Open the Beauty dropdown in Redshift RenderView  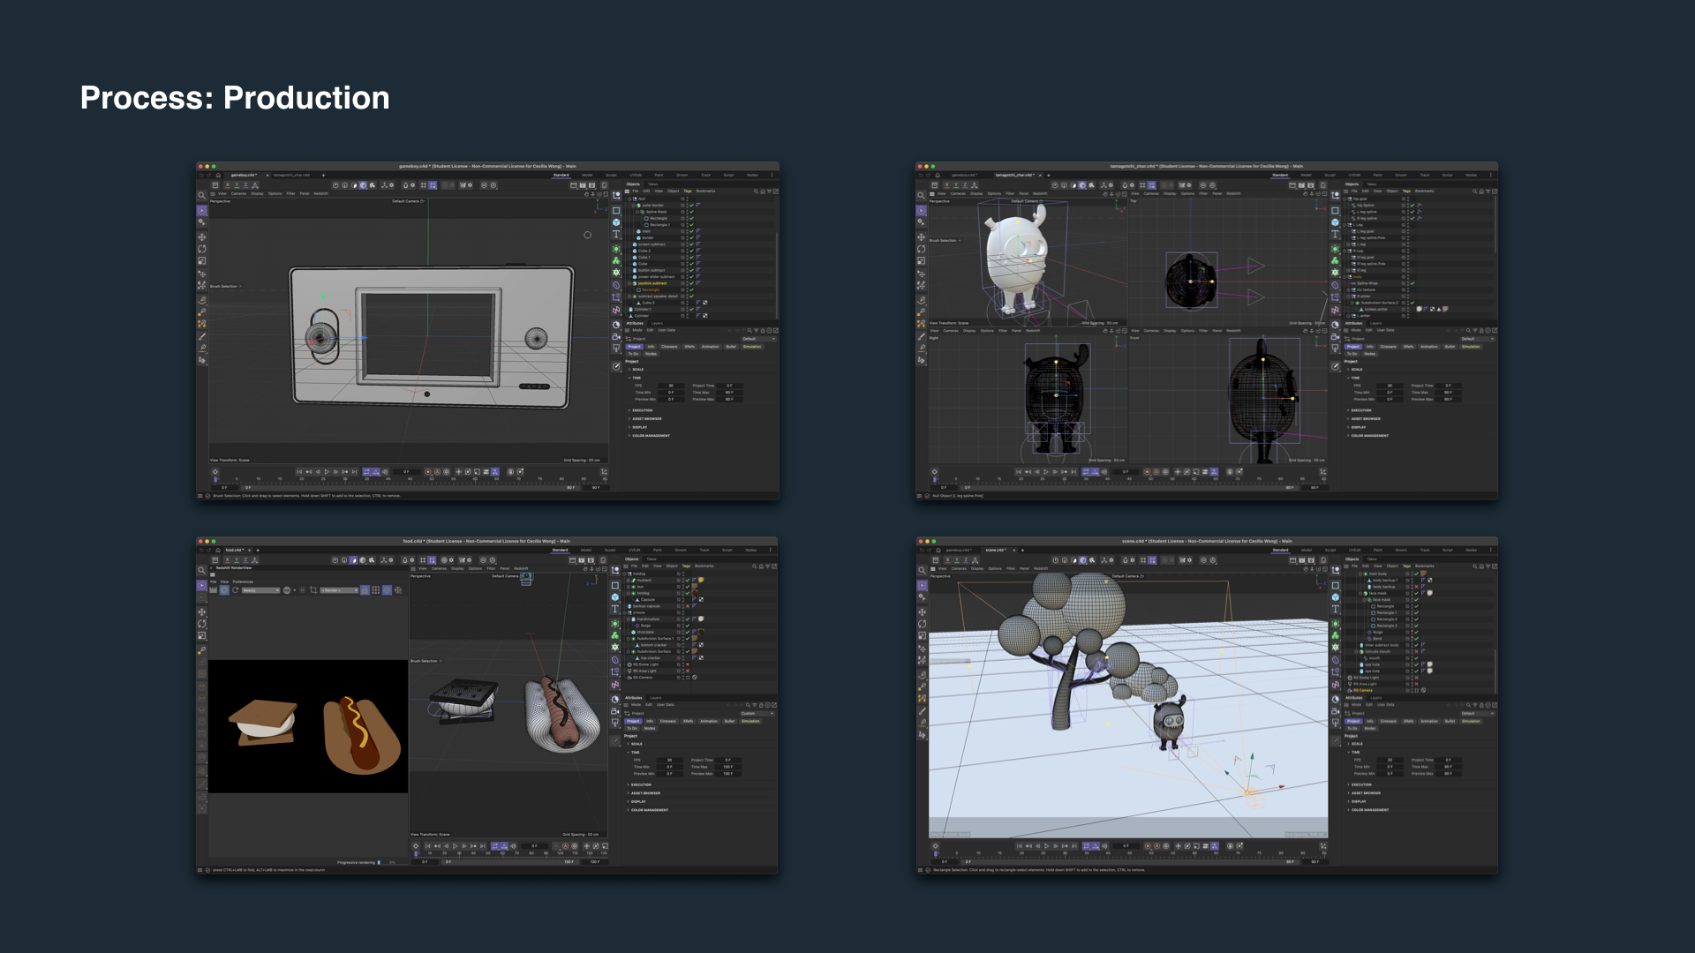[x=260, y=590]
